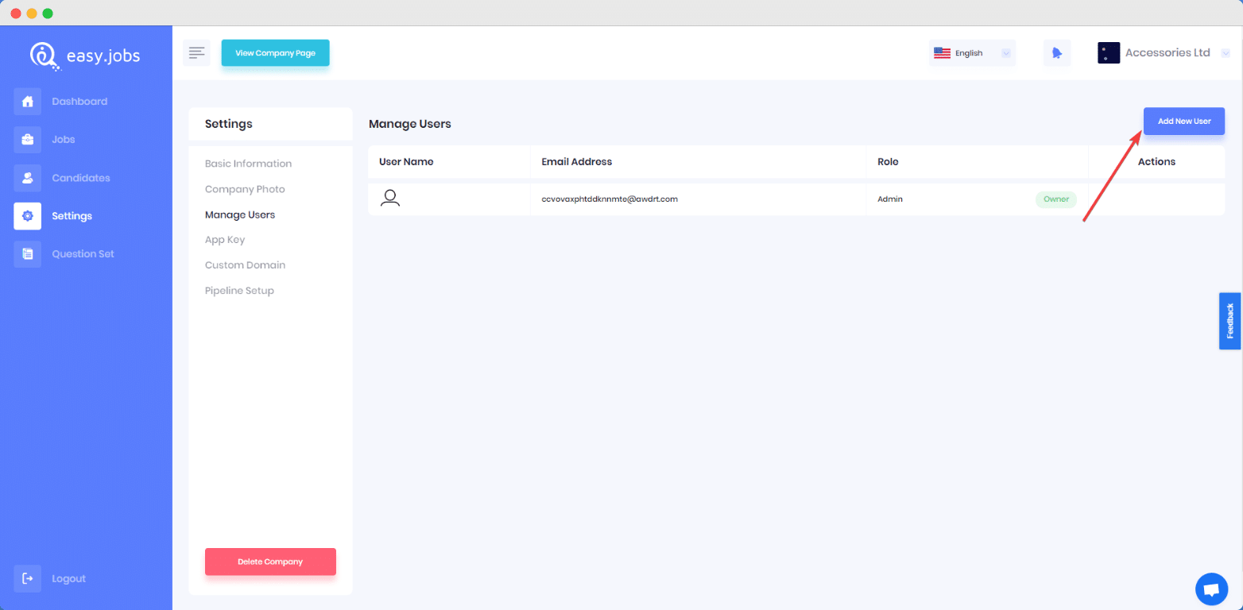
Task: Open the chat support bubble icon
Action: pos(1211,589)
